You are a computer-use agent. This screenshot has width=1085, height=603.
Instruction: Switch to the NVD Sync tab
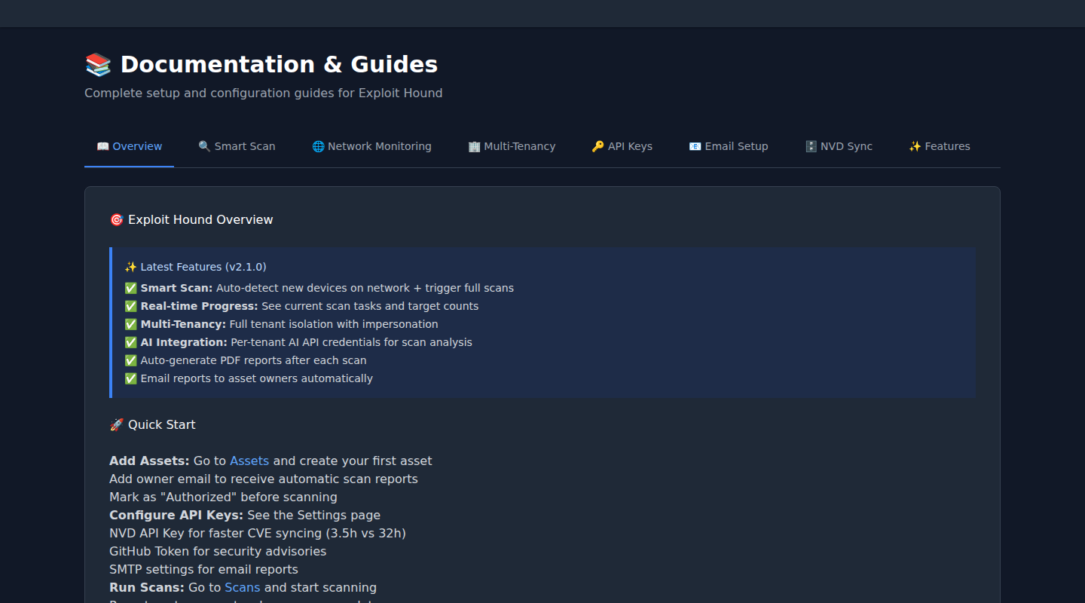click(x=839, y=146)
